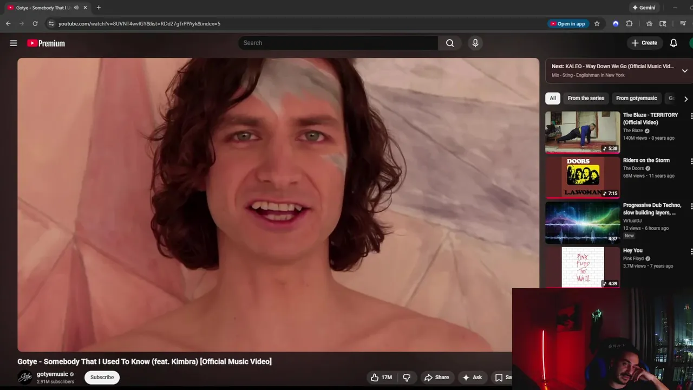Click the browser forward arrow

pos(22,24)
